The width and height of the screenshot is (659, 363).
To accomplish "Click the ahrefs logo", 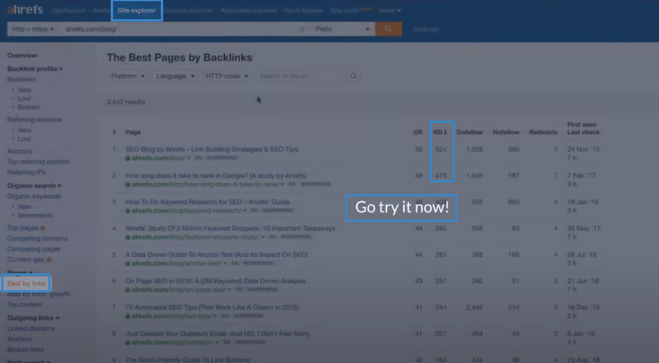I will [25, 10].
